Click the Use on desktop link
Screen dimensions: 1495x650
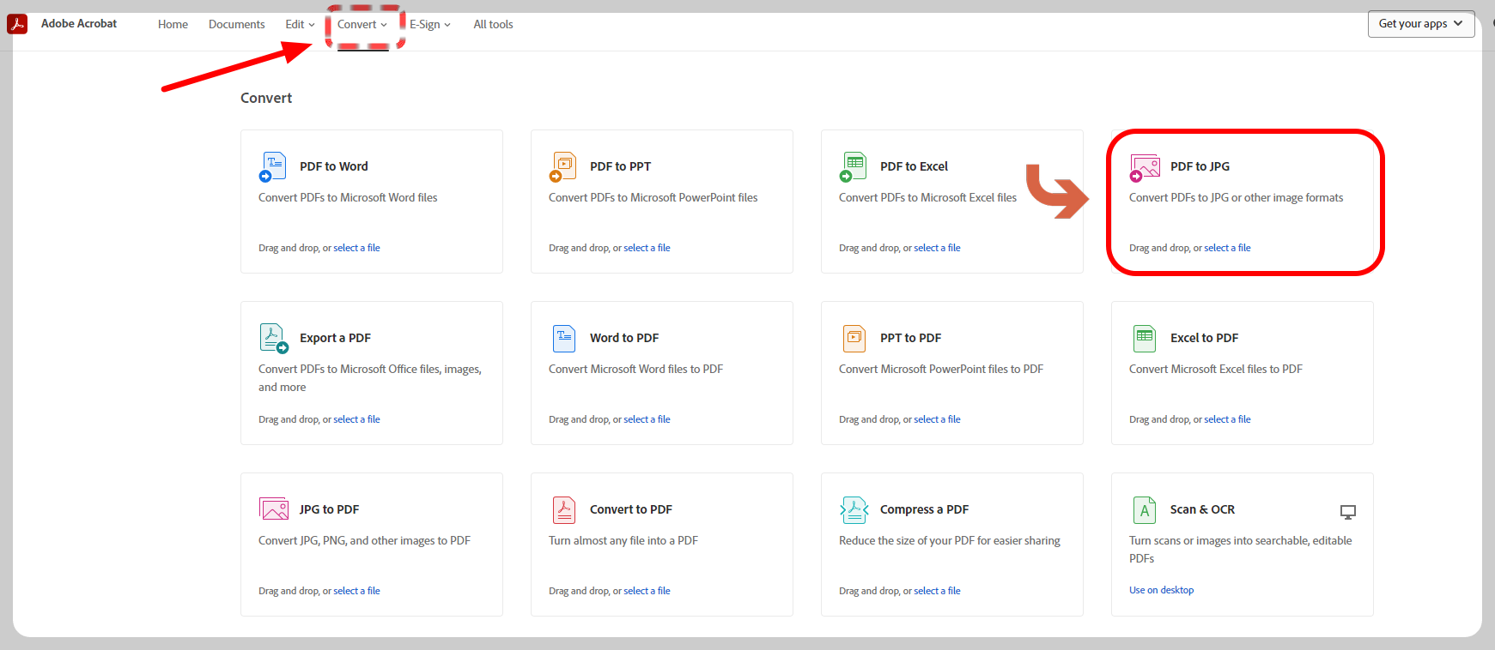click(1161, 590)
